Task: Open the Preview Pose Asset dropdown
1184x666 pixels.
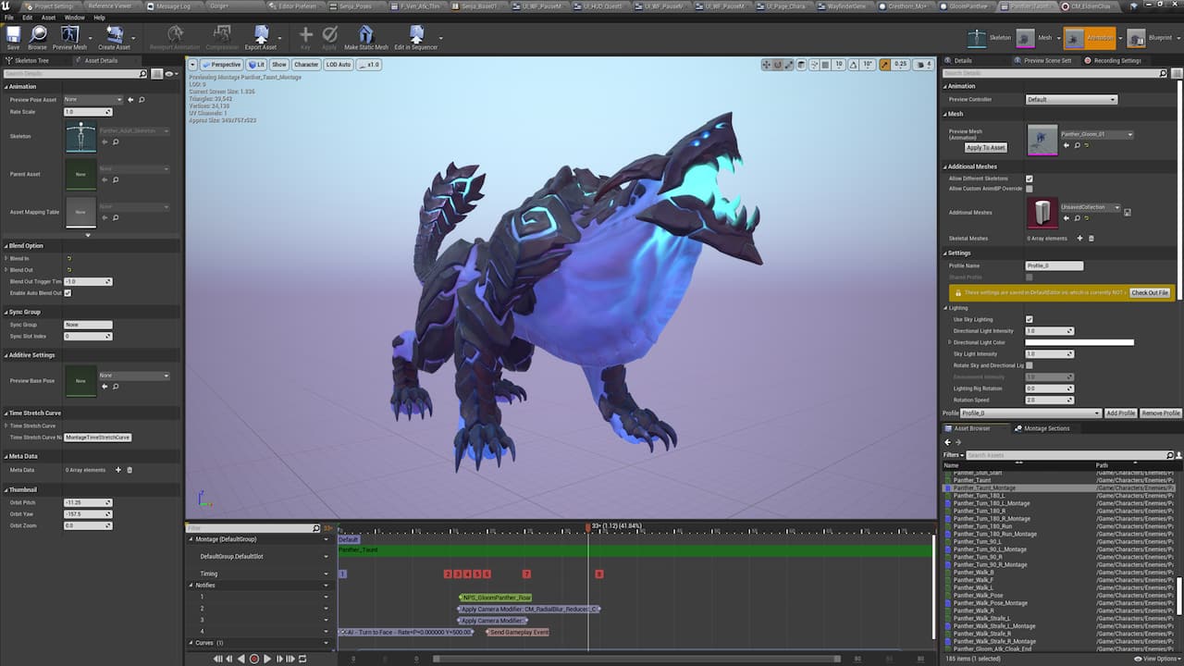Action: click(x=92, y=99)
